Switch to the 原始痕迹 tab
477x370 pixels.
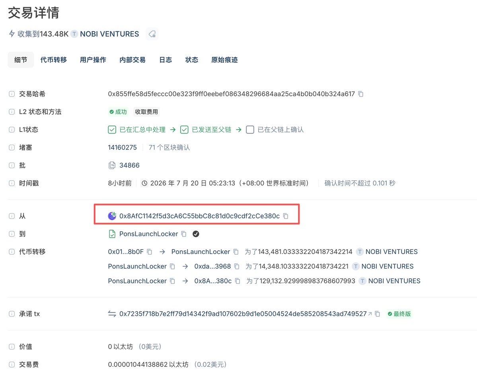(x=224, y=60)
